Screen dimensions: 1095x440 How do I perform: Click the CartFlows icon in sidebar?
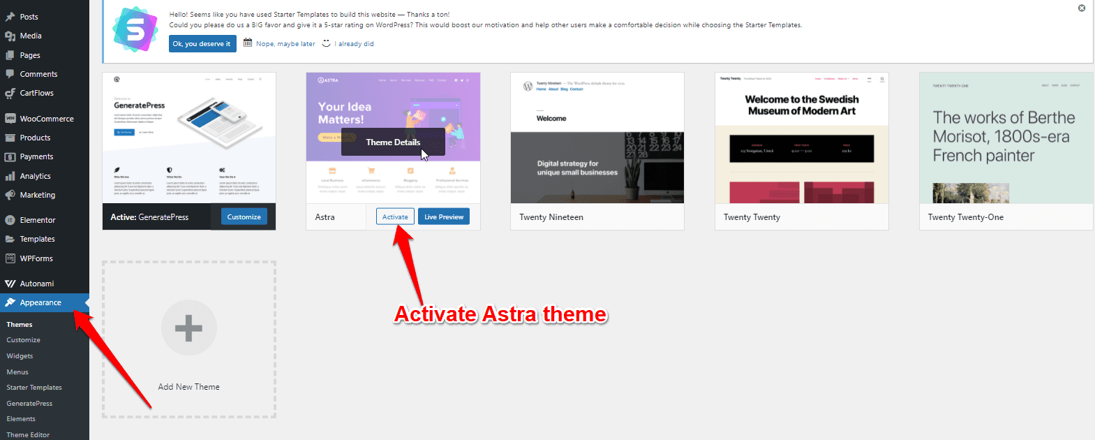point(10,93)
